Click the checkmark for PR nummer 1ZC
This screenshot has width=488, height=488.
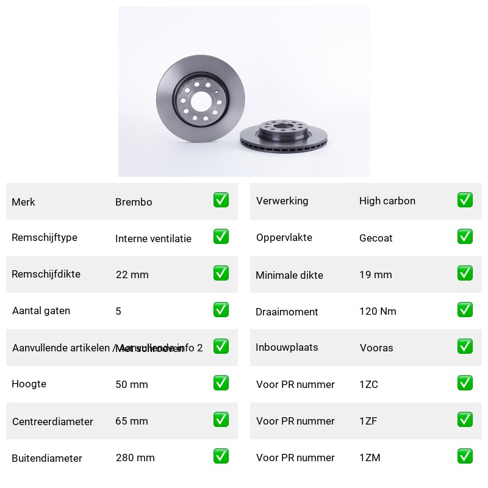click(x=465, y=383)
